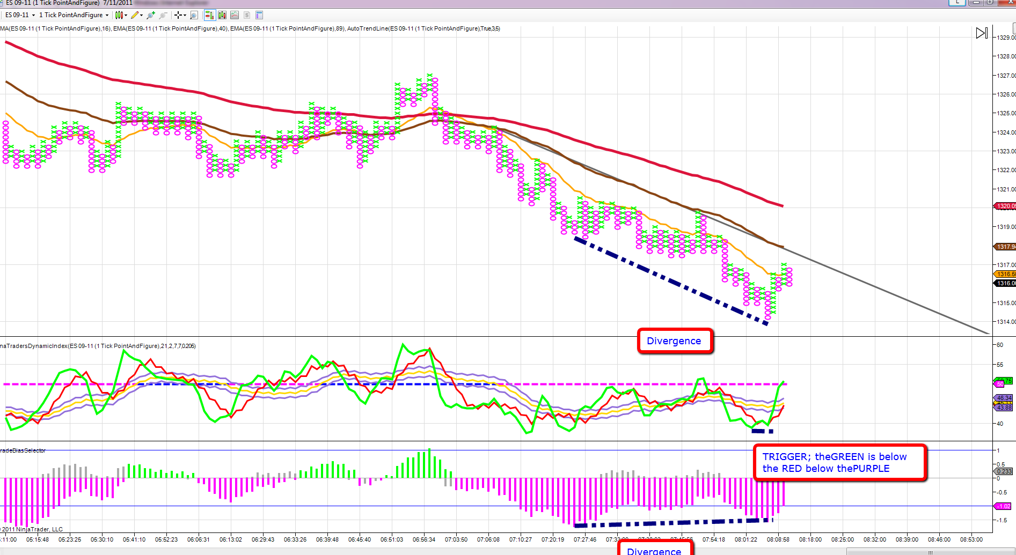Click the 1320 red EMA price marker
The height and width of the screenshot is (555, 1016).
coord(1004,206)
